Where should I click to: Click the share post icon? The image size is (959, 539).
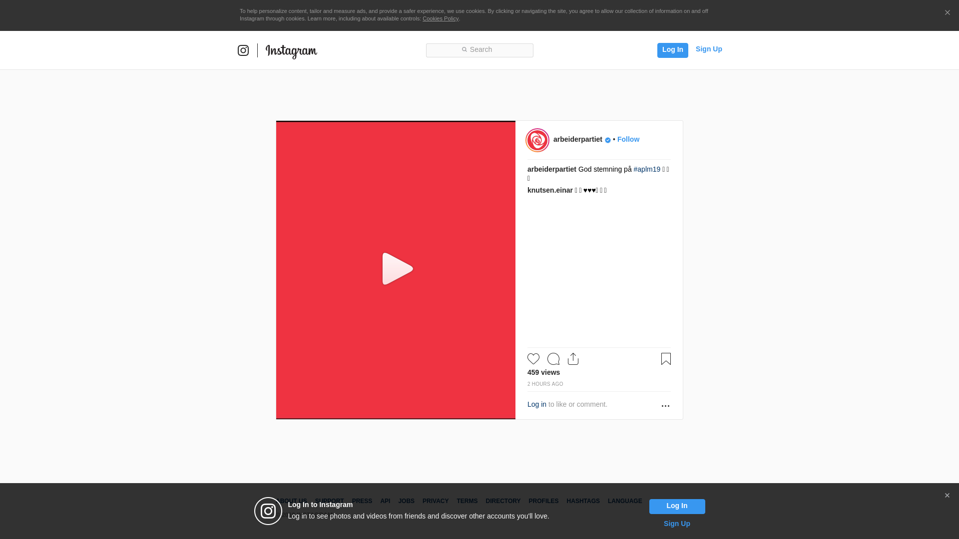[x=573, y=359]
